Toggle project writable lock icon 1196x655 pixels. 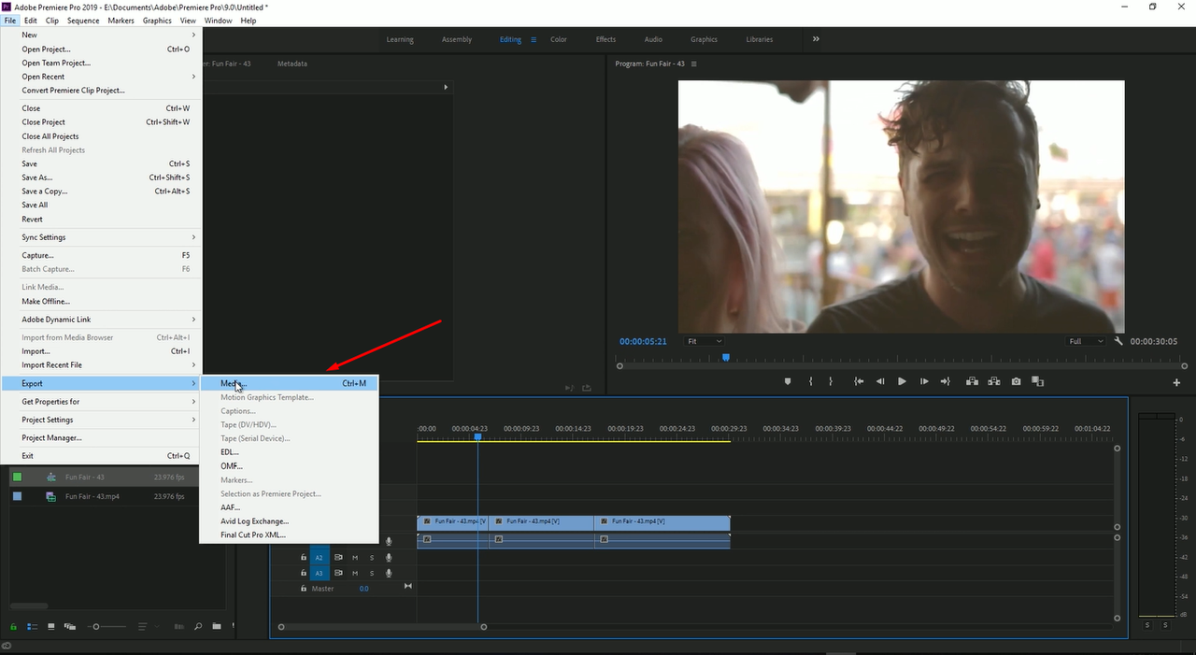(x=14, y=627)
